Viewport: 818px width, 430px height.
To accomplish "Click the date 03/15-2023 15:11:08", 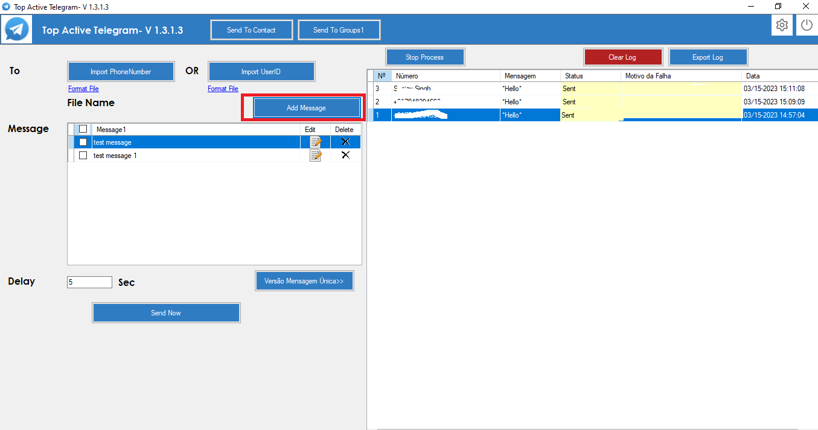I will pyautogui.click(x=774, y=89).
